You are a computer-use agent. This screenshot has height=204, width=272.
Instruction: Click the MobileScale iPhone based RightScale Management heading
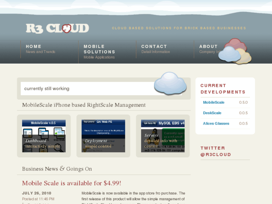point(84,105)
